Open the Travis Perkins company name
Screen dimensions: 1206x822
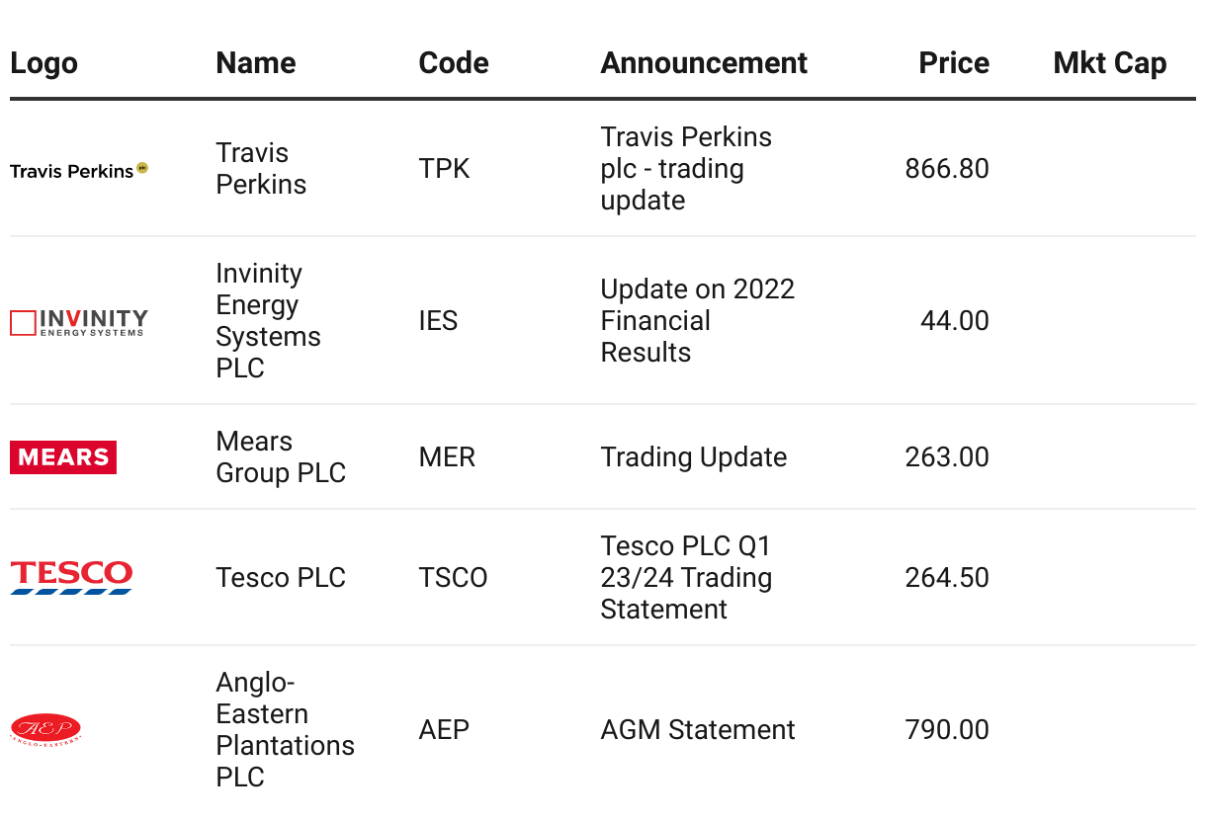261,169
